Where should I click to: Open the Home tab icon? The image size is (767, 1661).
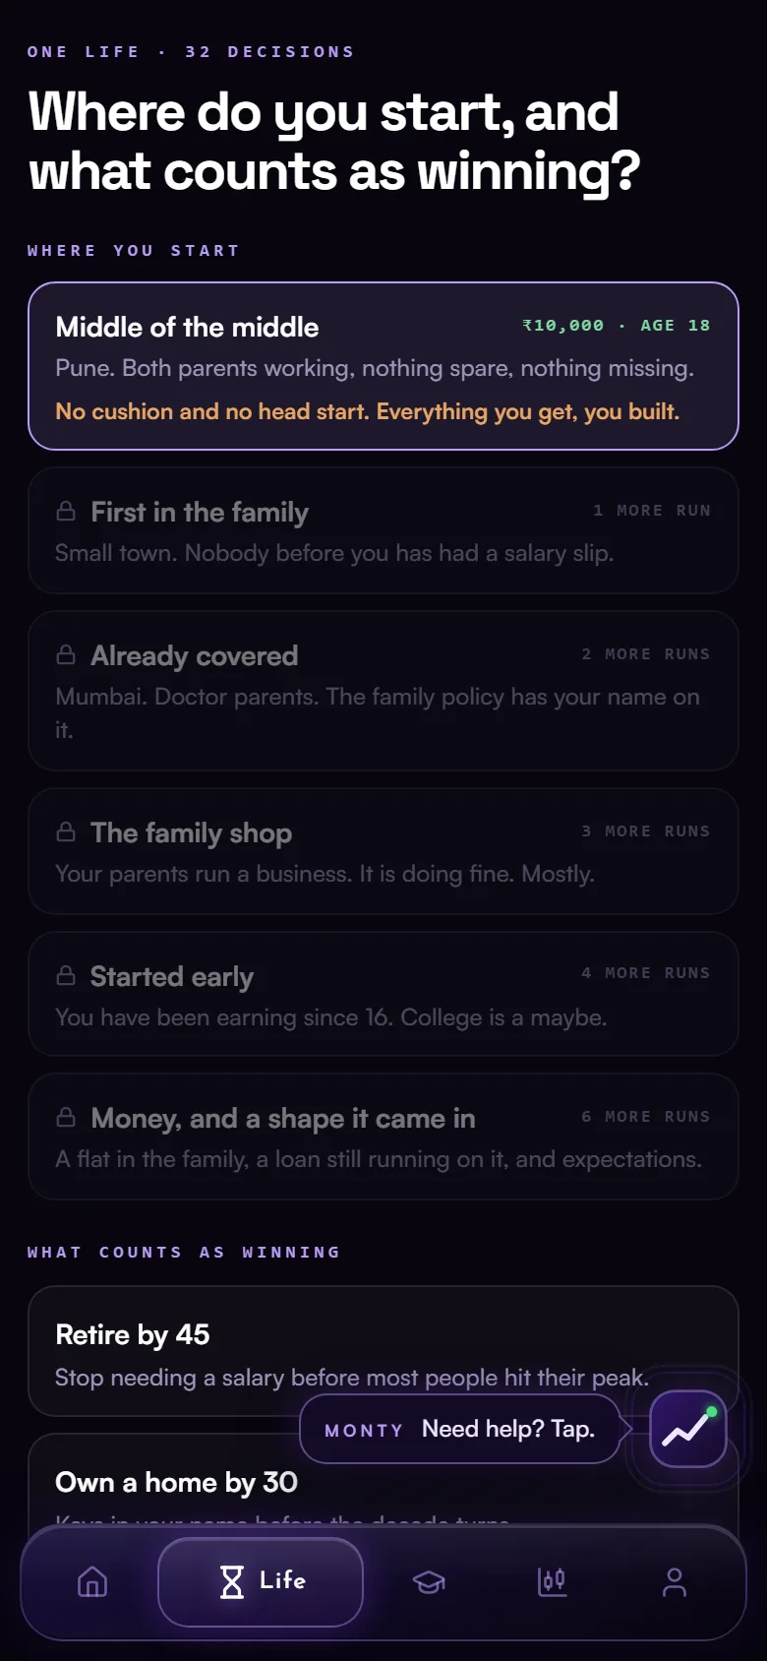click(92, 1582)
